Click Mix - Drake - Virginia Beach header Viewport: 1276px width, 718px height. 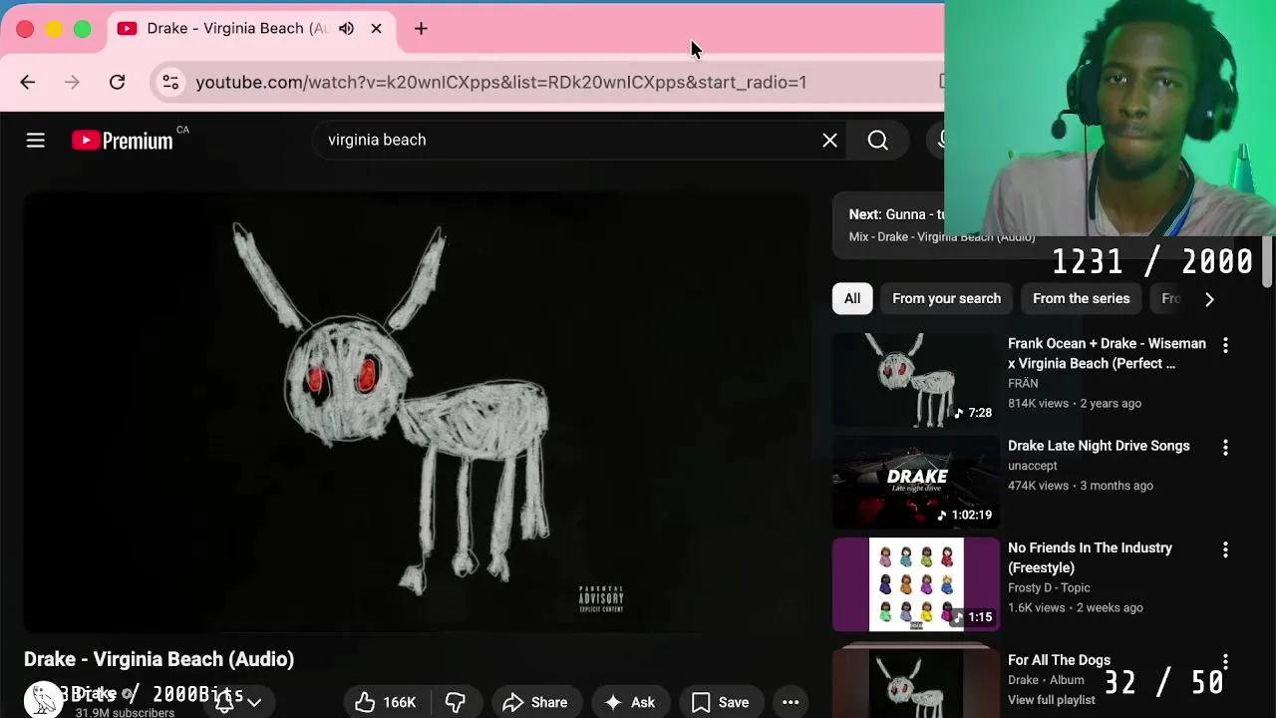click(942, 237)
